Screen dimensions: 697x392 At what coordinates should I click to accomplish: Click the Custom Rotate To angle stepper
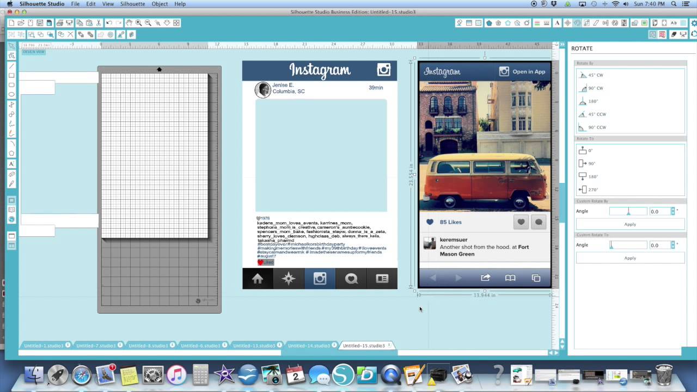[x=673, y=245]
